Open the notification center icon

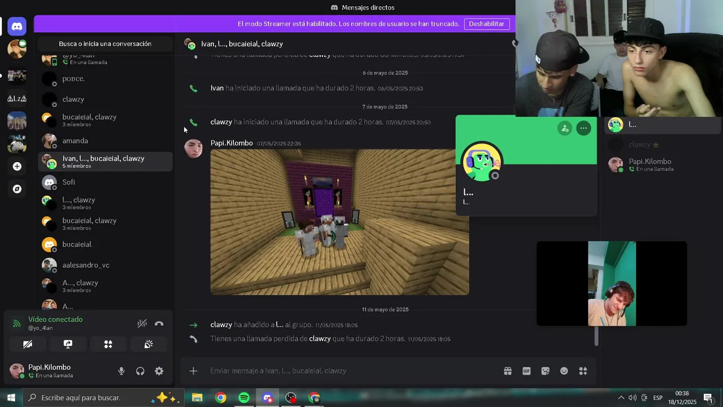coord(708,398)
